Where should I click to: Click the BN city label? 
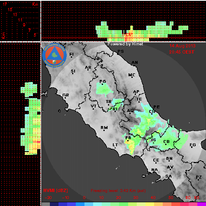pos(169,159)
